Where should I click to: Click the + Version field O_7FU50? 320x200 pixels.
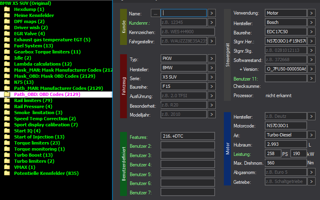coord(286,69)
